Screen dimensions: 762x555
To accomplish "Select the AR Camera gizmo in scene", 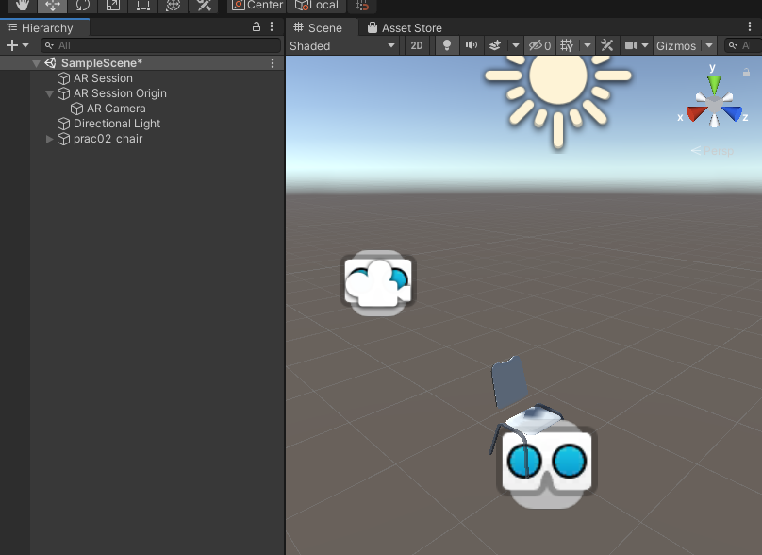I will [x=377, y=282].
